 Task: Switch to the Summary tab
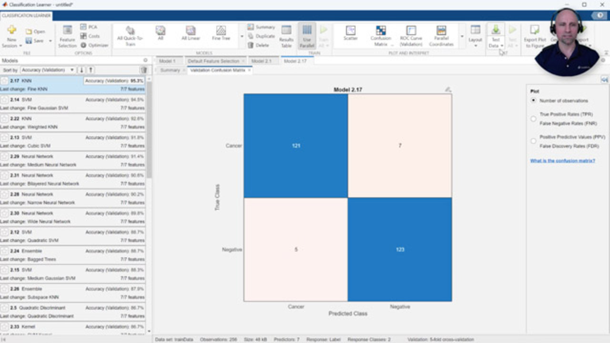[x=170, y=70]
